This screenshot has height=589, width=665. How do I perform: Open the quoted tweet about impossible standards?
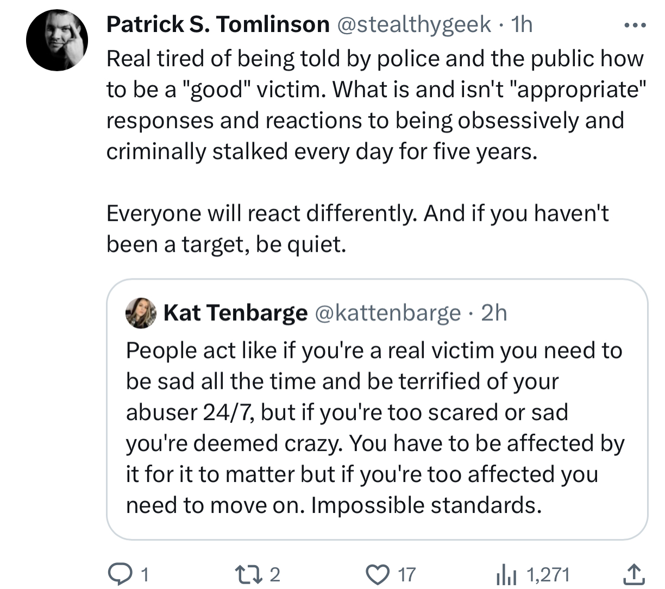point(377,409)
